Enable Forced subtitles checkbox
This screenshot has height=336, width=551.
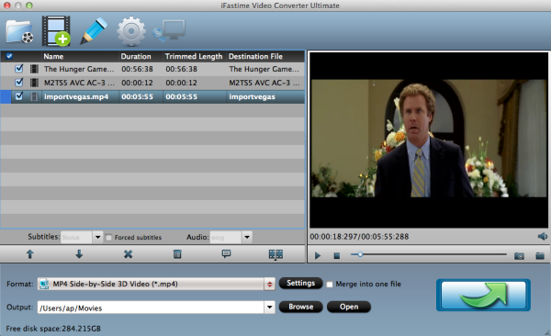click(108, 238)
